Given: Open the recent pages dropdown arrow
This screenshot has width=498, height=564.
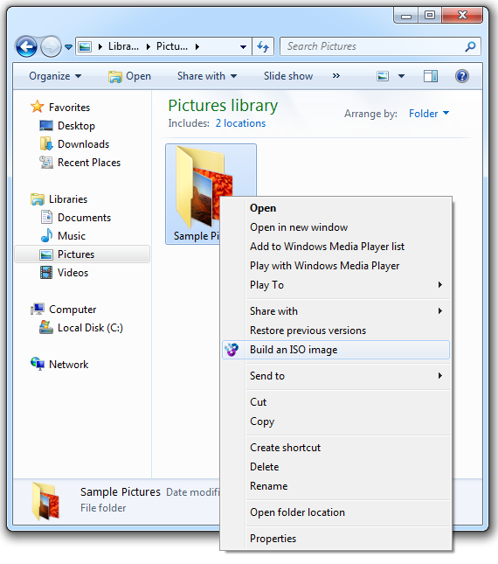Looking at the screenshot, I should (68, 46).
